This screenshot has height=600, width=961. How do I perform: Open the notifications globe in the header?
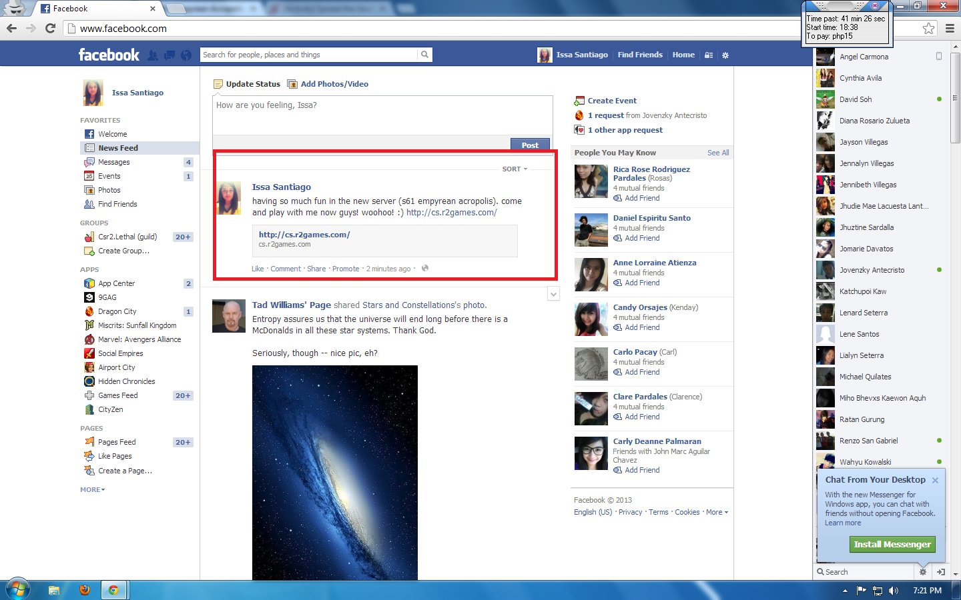pos(186,55)
